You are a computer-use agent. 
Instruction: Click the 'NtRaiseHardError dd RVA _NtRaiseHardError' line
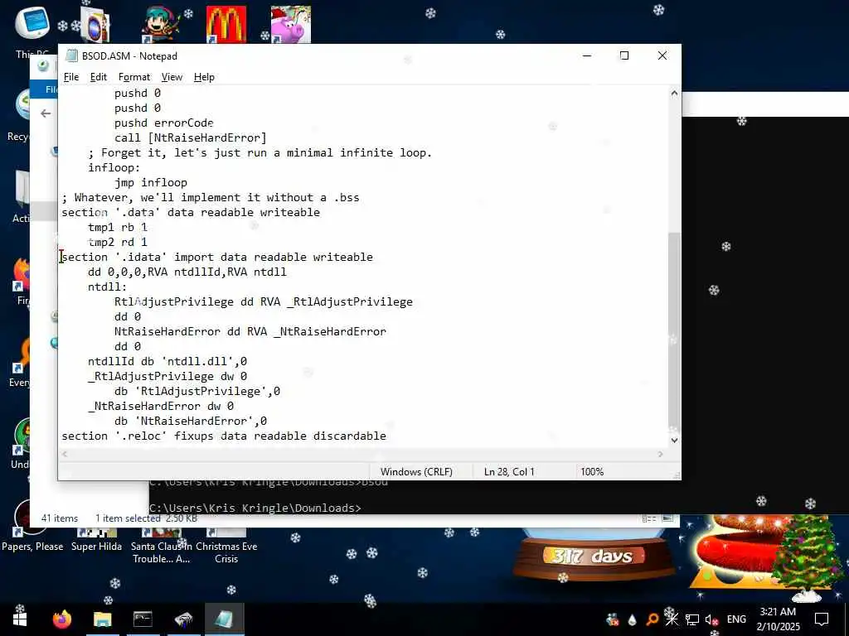[x=250, y=331]
